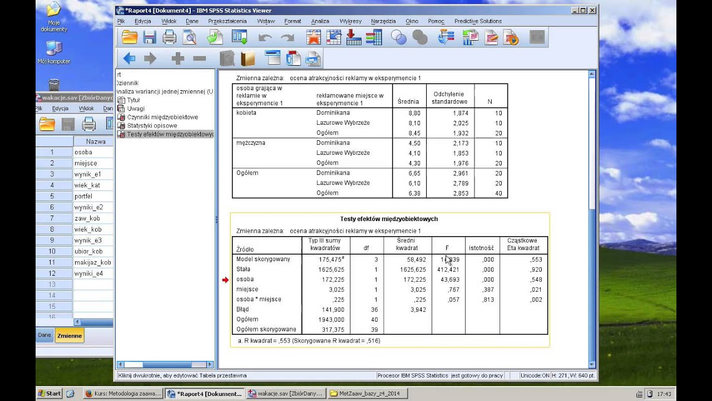Click the Go to Data star icon
The width and height of the screenshot is (712, 401).
(314, 37)
